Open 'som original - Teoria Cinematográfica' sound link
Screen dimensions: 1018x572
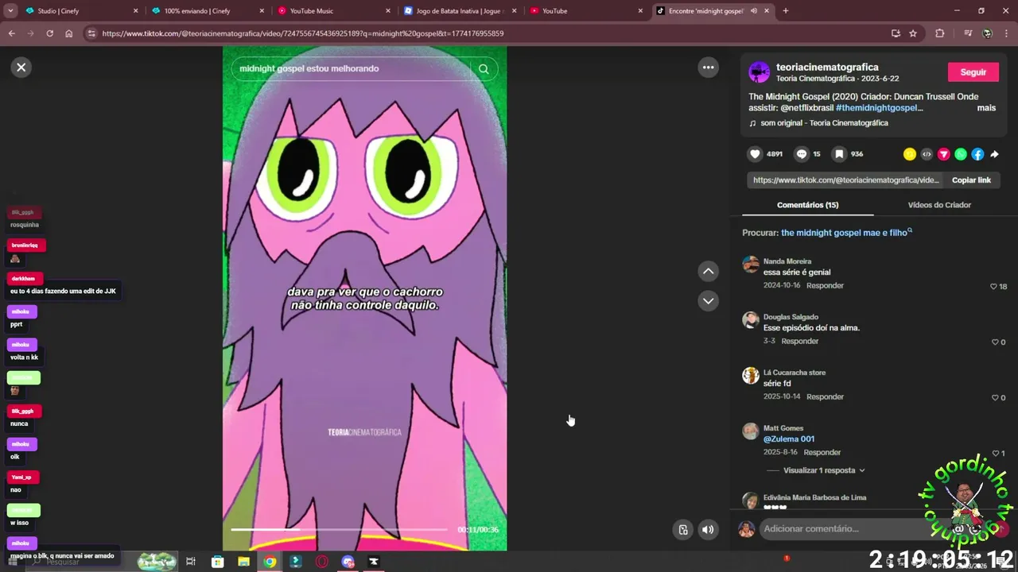point(824,123)
